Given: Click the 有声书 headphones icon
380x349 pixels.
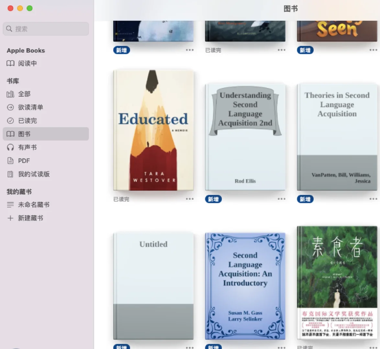Looking at the screenshot, I should point(10,147).
